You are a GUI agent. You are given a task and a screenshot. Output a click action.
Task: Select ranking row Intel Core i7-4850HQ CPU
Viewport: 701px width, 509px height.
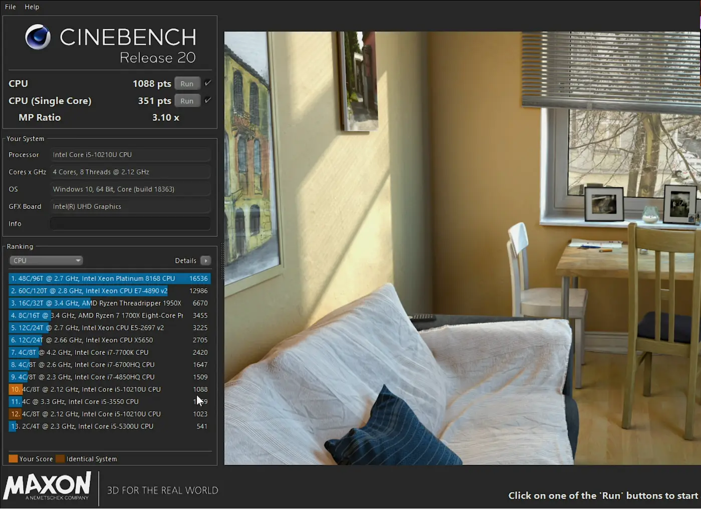(109, 377)
